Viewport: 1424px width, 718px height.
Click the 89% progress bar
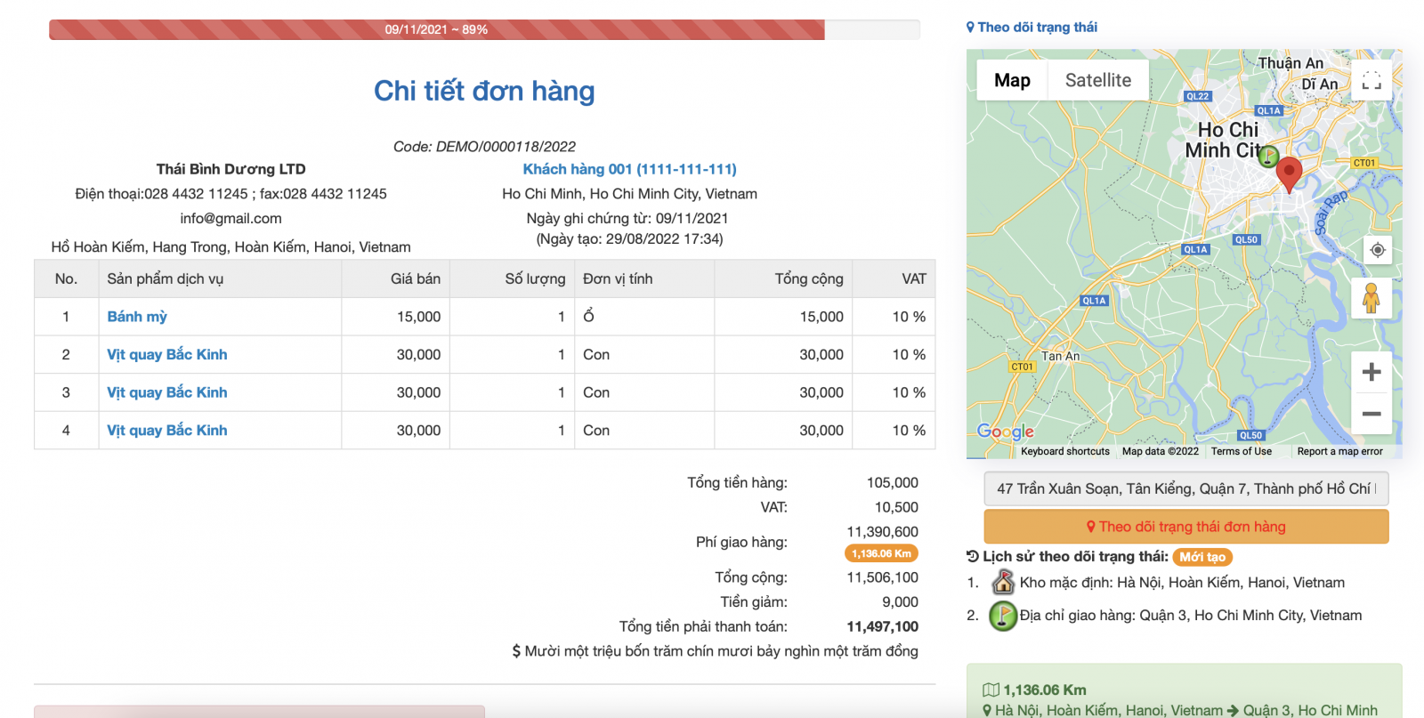click(436, 29)
